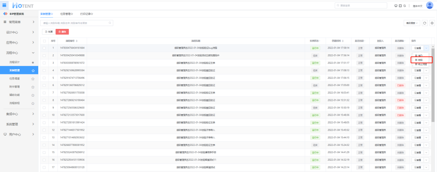Open row 1 action dropdown arrow

[x=426, y=48]
